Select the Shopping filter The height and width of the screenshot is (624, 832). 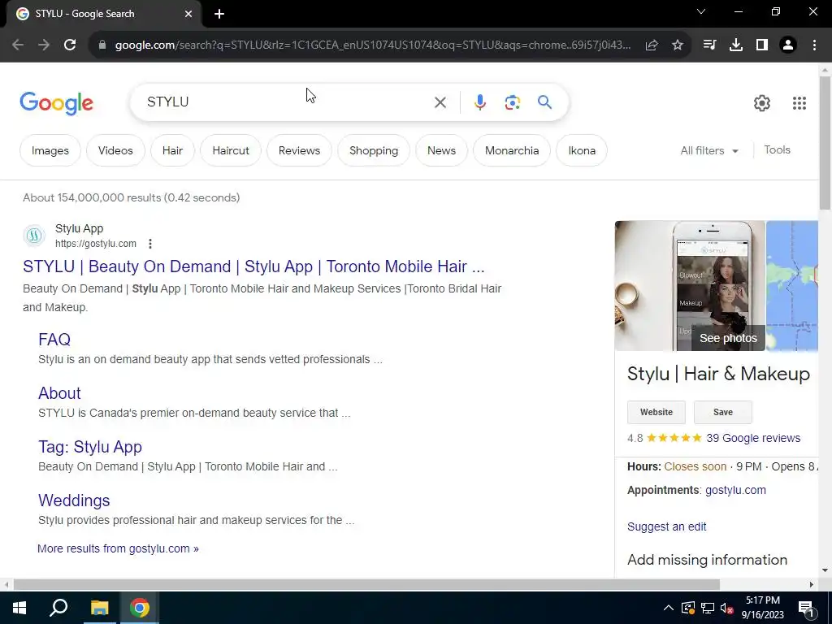(x=374, y=150)
